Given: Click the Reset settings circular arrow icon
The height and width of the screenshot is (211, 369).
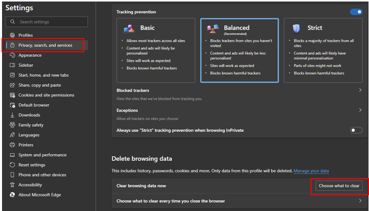Looking at the screenshot, I should (x=12, y=165).
